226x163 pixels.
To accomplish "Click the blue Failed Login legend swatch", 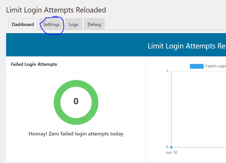I will point(197,66).
